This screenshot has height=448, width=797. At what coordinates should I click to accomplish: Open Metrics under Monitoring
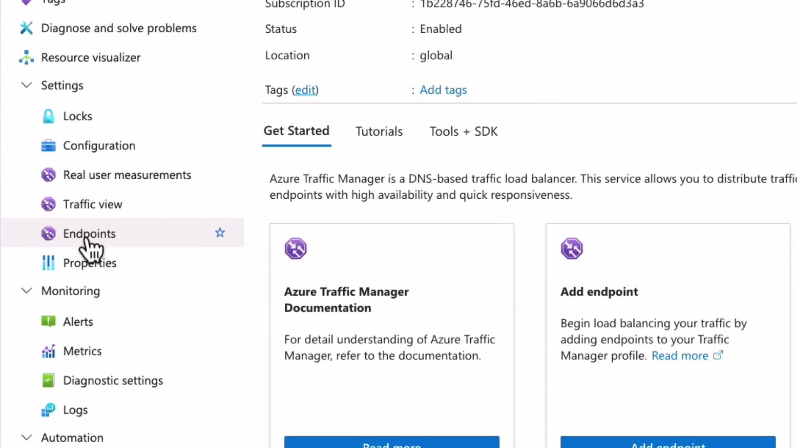pos(82,351)
